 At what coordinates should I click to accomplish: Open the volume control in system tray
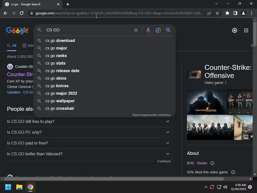point(225,187)
